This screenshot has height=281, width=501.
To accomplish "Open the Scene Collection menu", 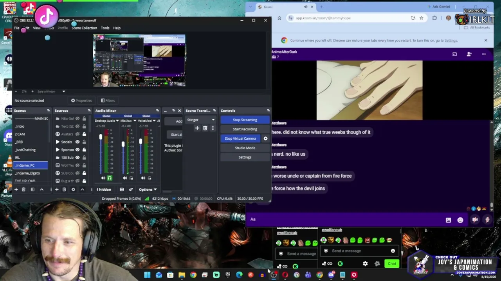I will pyautogui.click(x=84, y=28).
